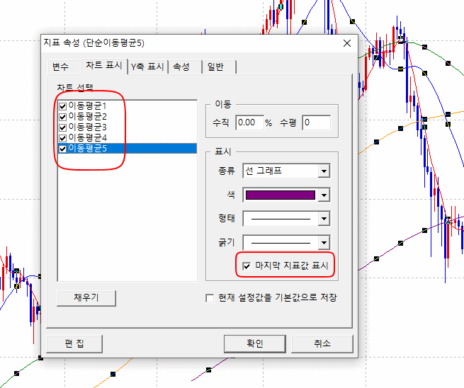
Task: Open the 색 color dropdown
Action: click(x=324, y=195)
